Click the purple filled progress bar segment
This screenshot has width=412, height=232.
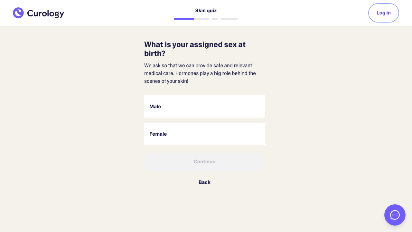tap(184, 19)
